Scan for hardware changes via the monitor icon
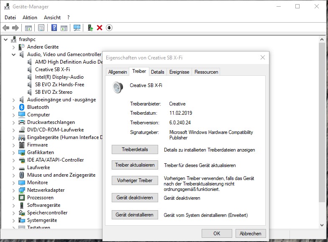The image size is (328, 242). (77, 28)
